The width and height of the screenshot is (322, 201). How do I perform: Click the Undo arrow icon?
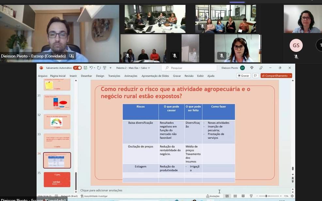point(91,68)
